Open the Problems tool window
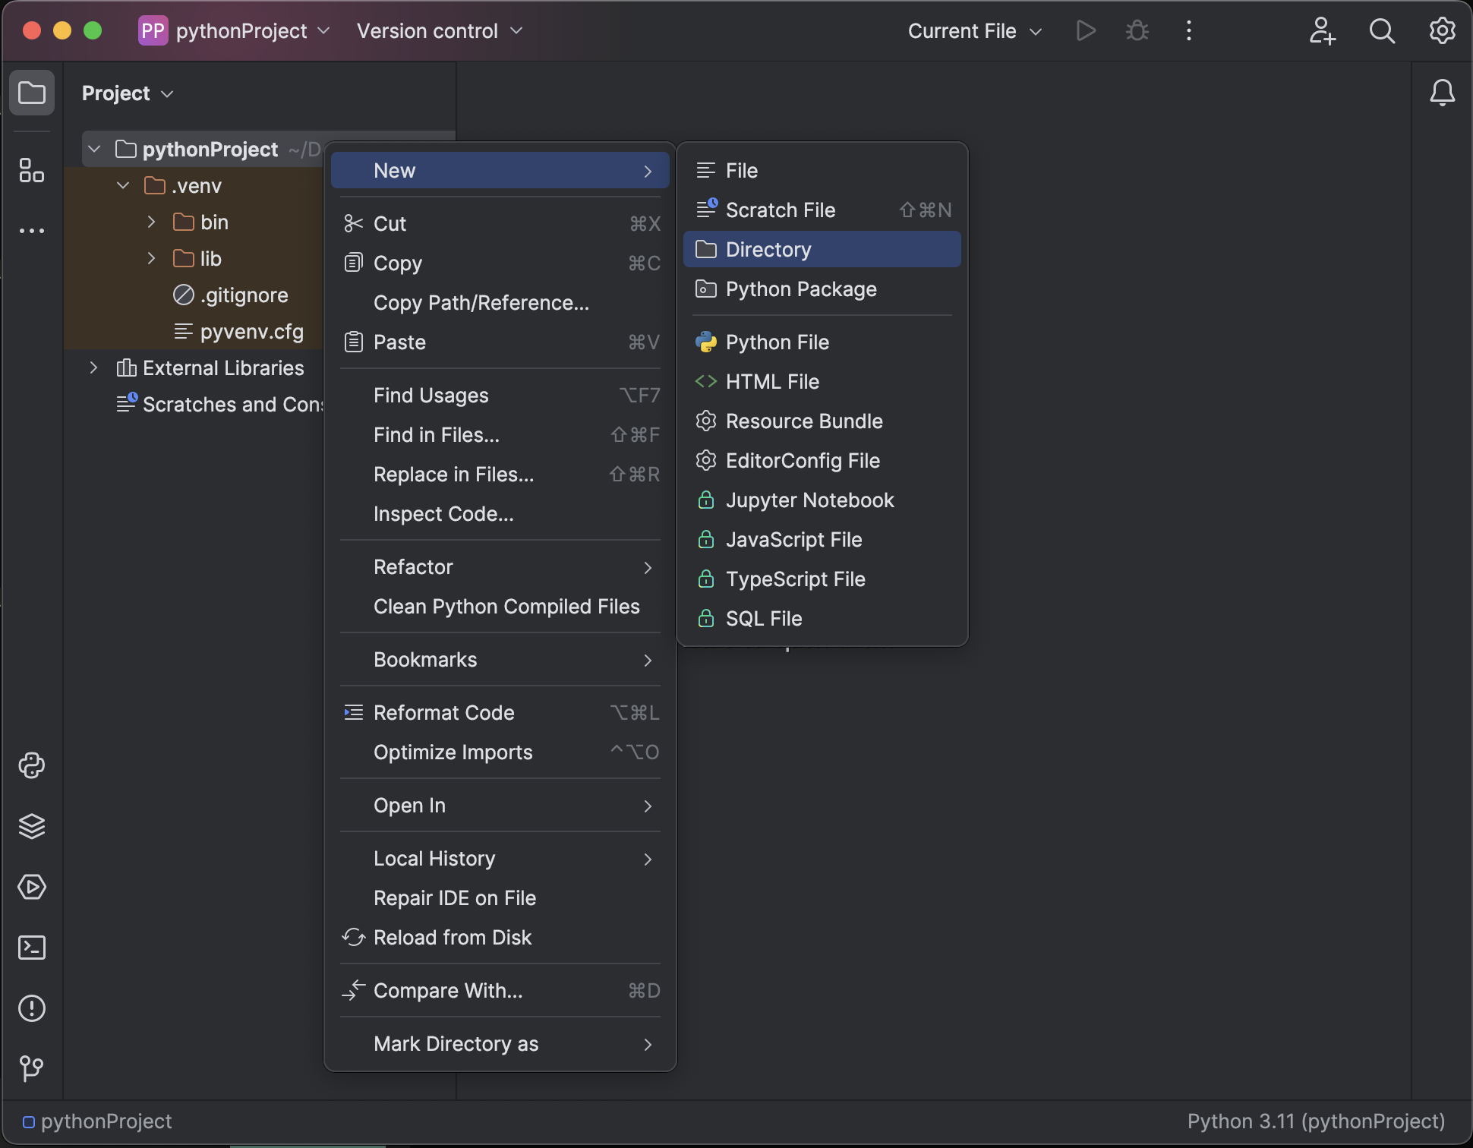This screenshot has width=1473, height=1148. click(x=32, y=1008)
